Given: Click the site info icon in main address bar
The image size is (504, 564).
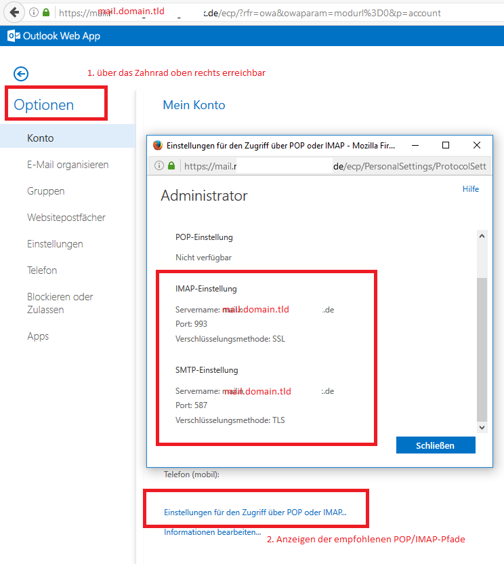Looking at the screenshot, I should click(33, 12).
